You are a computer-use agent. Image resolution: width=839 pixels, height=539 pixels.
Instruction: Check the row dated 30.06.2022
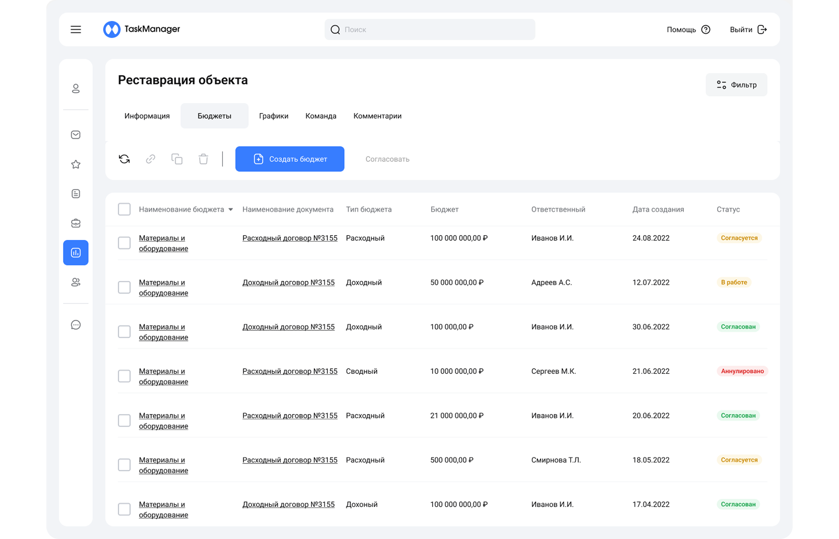124,332
